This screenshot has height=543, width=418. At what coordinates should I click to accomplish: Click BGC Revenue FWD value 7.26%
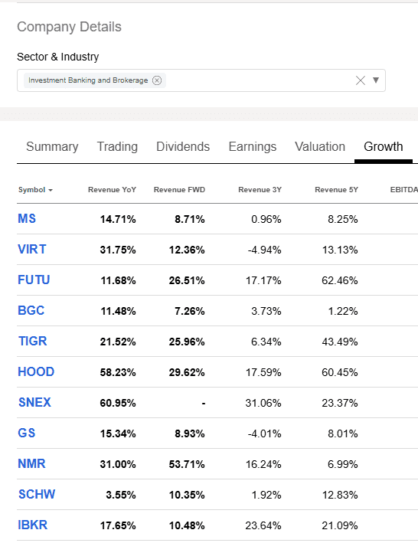[190, 311]
